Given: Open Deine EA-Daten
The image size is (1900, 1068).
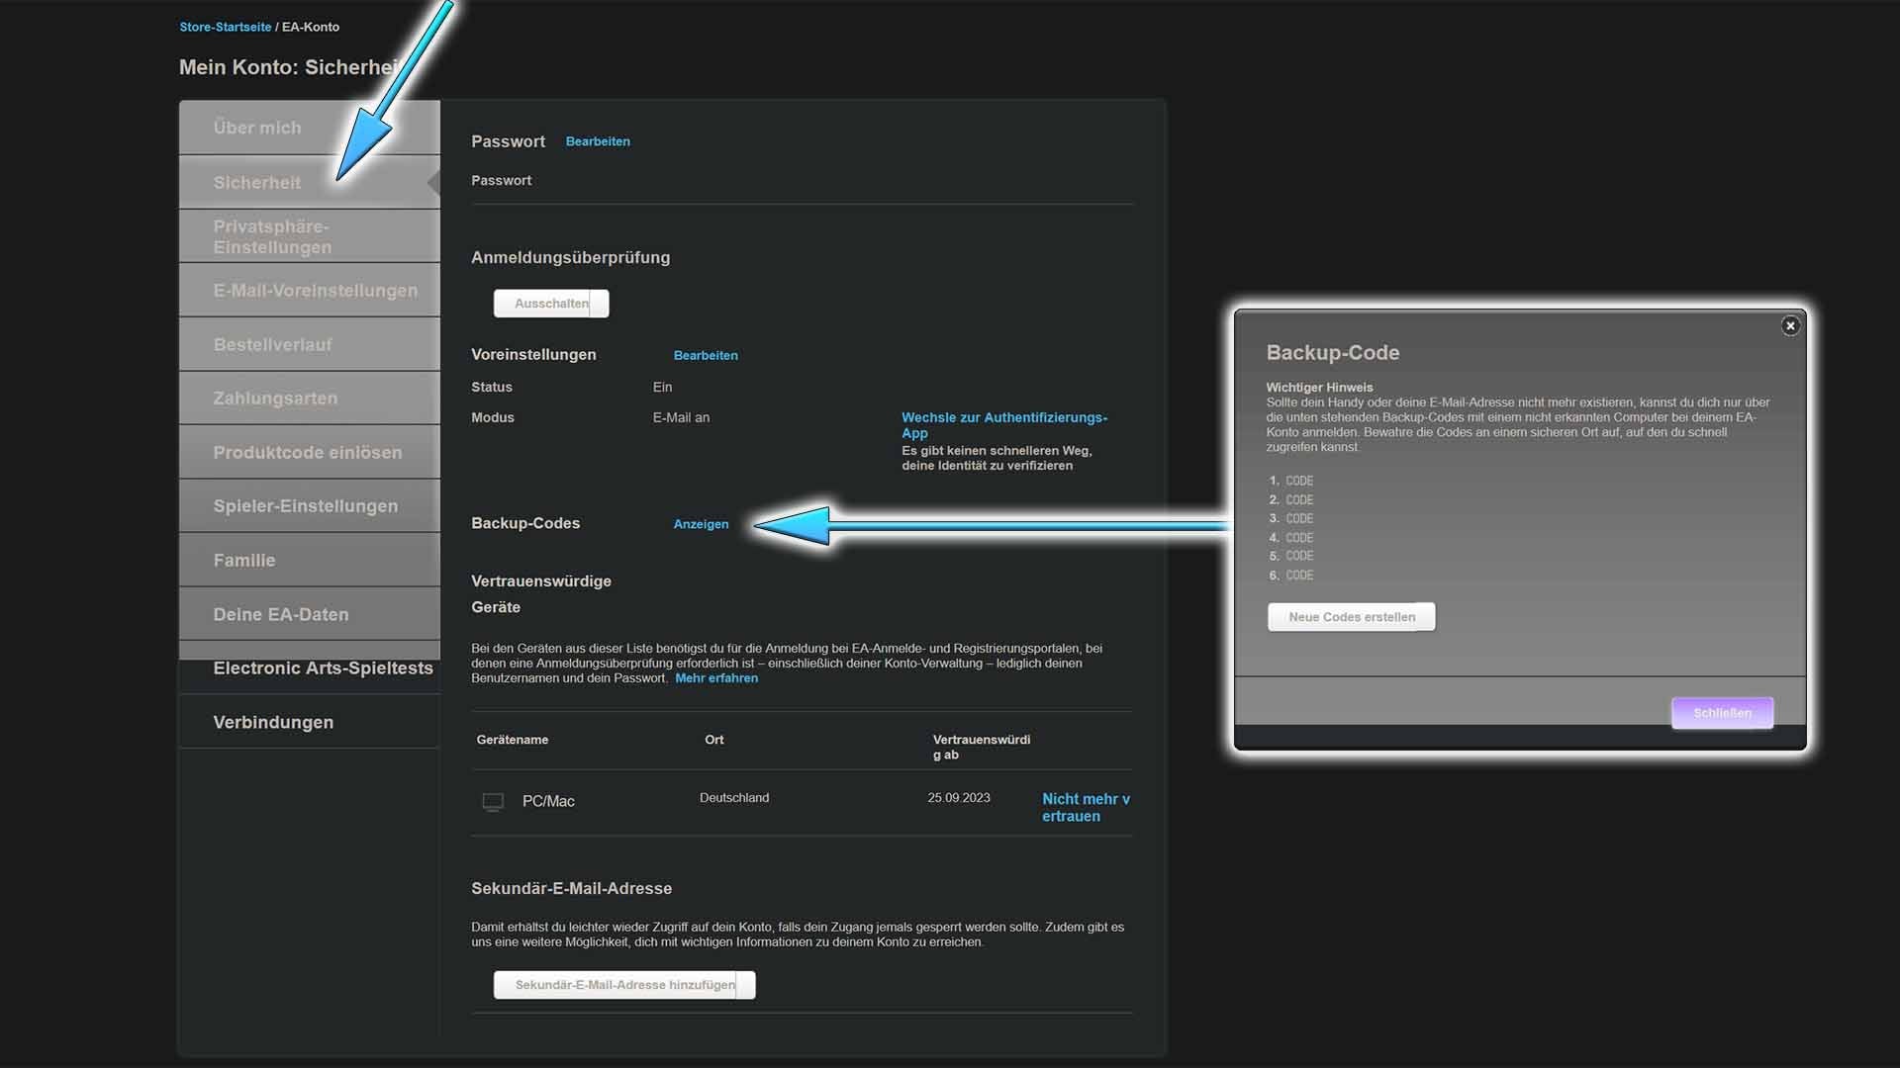Looking at the screenshot, I should [x=281, y=614].
